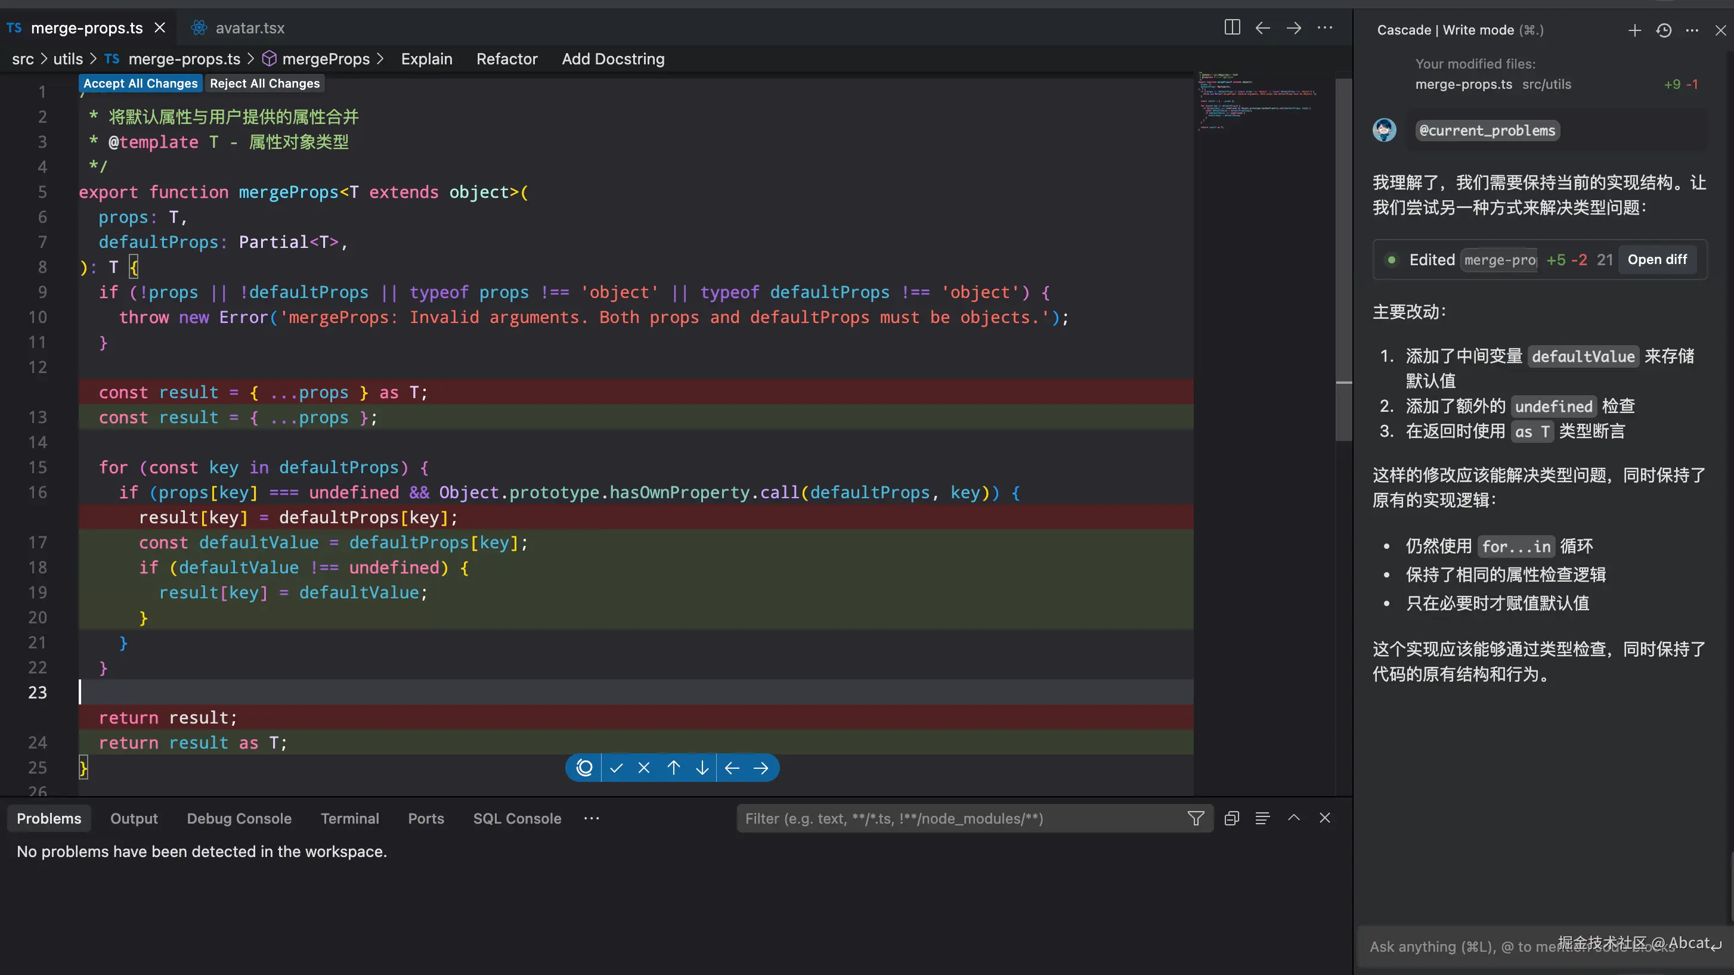Screen dimensions: 1734x975
Task: Open the panel's hidden tabs ellipsis menu
Action: tap(592, 818)
